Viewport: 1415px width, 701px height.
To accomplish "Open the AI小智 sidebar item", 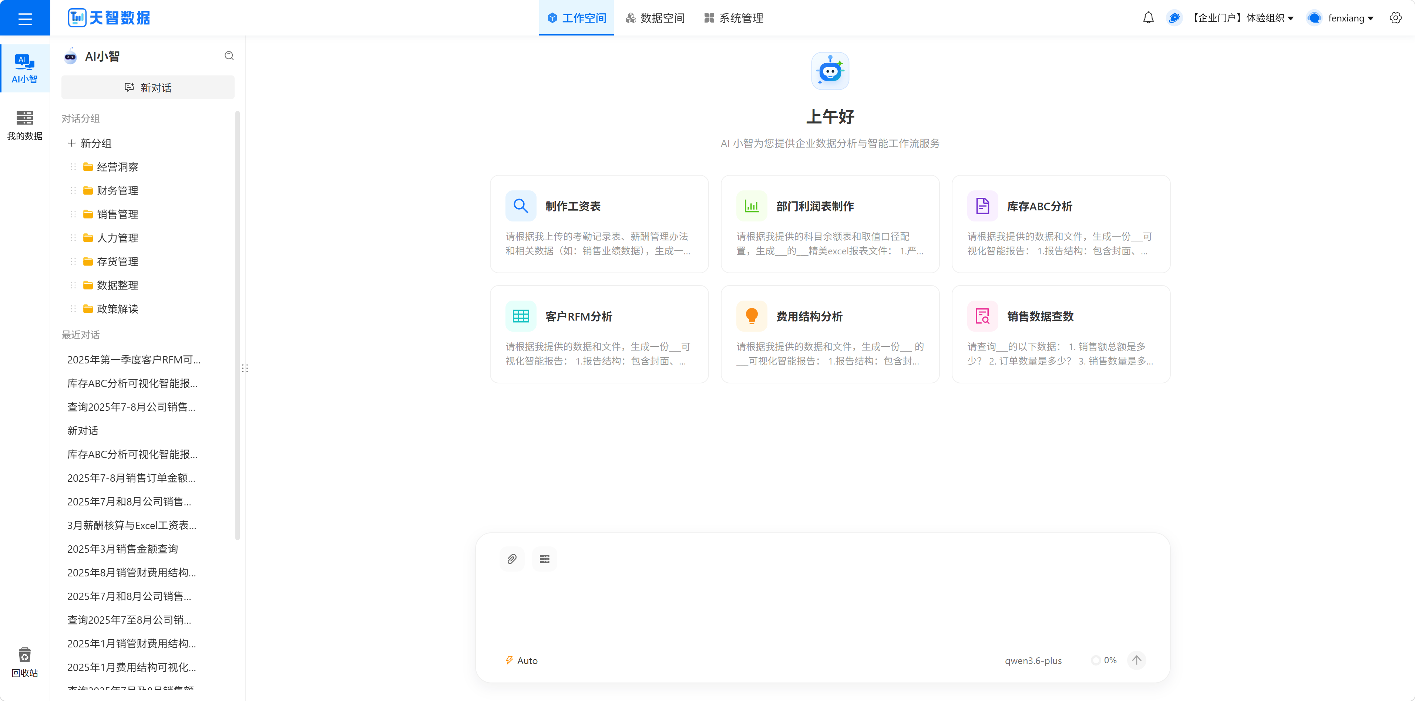I will 25,69.
